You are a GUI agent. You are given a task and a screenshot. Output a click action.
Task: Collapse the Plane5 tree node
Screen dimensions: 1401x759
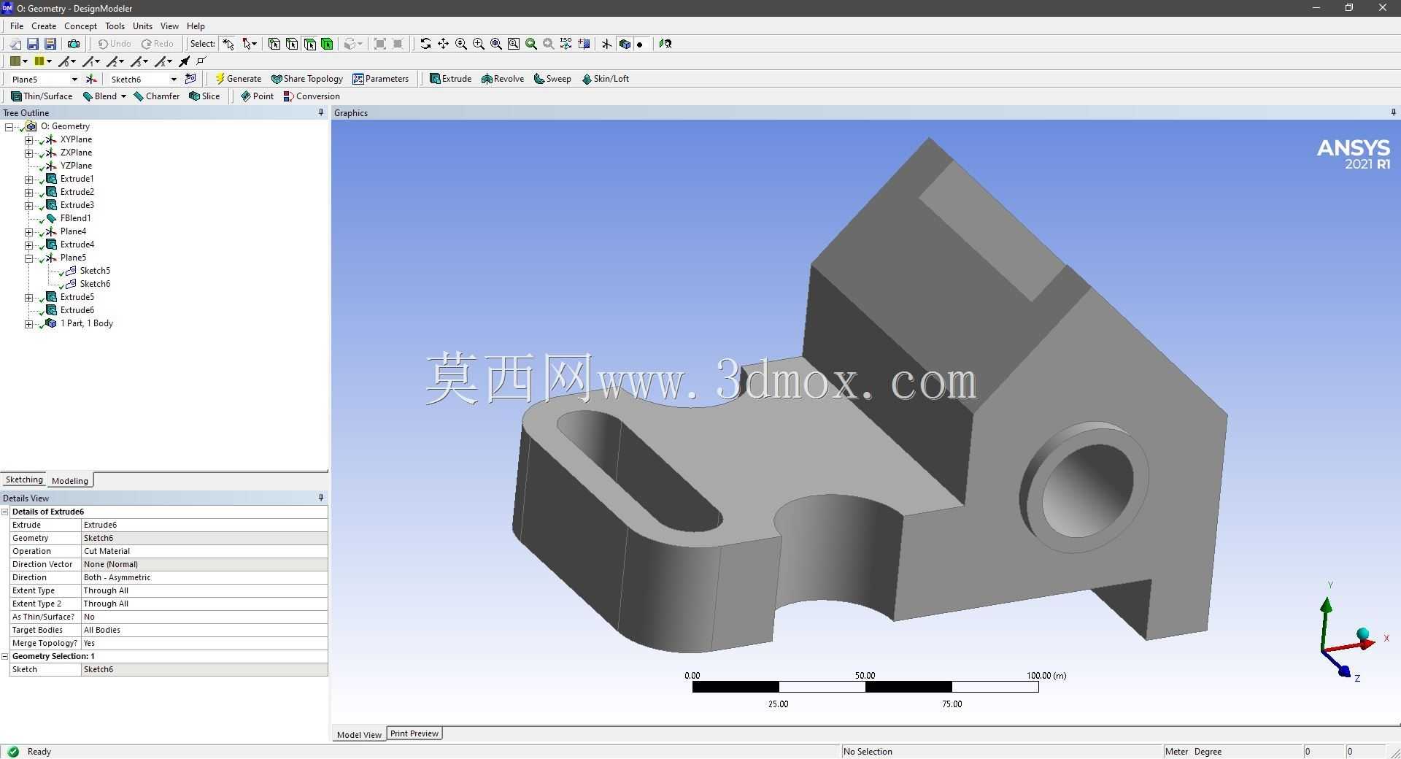[28, 258]
